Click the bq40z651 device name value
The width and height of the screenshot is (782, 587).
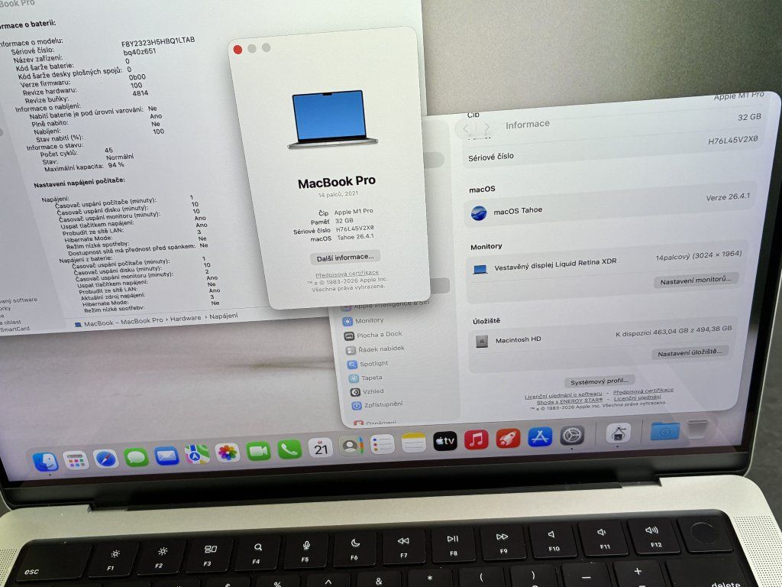pos(140,51)
